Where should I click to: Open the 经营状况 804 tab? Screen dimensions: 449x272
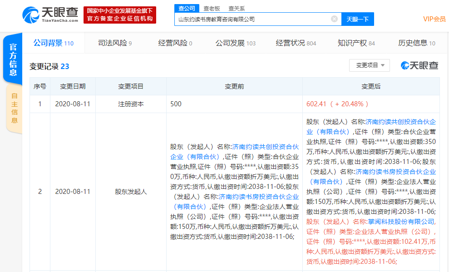pyautogui.click(x=296, y=43)
